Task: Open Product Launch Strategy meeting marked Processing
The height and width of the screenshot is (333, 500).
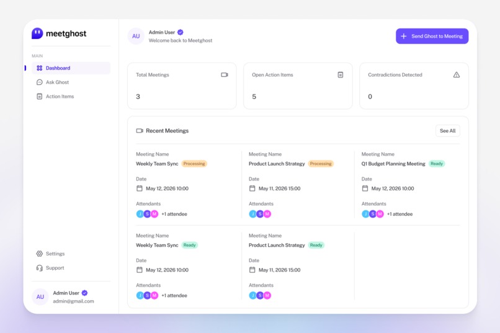Action: pyautogui.click(x=277, y=164)
